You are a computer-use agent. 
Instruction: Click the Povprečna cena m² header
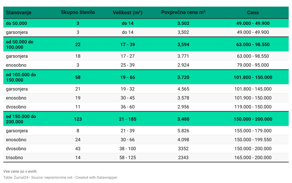coord(183,12)
